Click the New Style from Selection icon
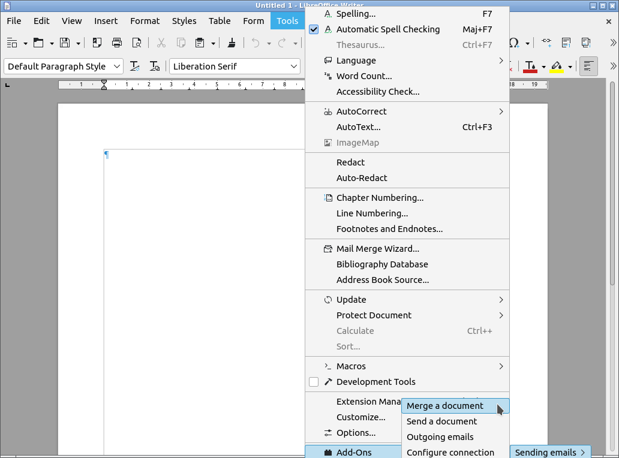This screenshot has height=458, width=619. tap(155, 67)
